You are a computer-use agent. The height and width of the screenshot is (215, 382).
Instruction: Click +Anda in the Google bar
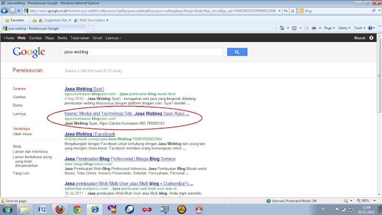(x=9, y=38)
